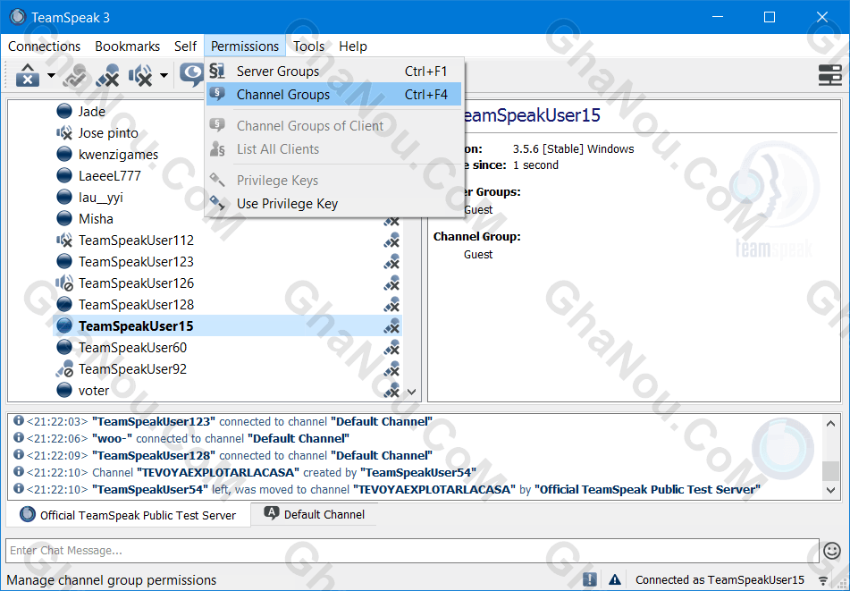Select user TeamSpeakUser126 in the list
Viewport: 850px width, 591px height.
click(136, 283)
